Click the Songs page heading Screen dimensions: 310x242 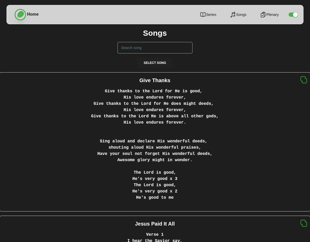(155, 33)
